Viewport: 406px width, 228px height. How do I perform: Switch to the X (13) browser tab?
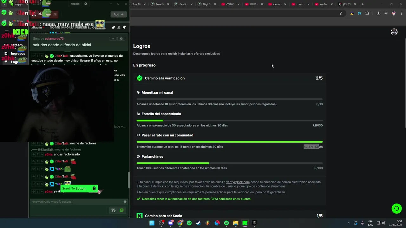pyautogui.click(x=348, y=4)
